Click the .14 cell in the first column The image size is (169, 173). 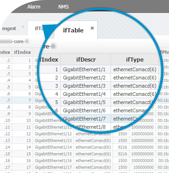(x=6, y=147)
